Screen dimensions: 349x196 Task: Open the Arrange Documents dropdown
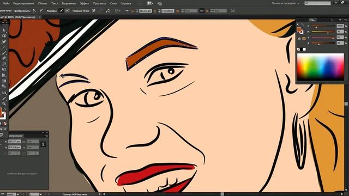pyautogui.click(x=151, y=3)
